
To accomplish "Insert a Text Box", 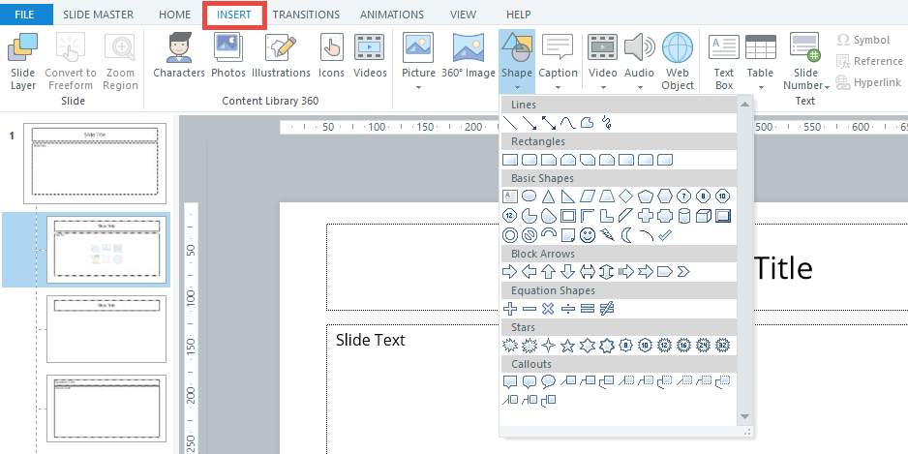I will pos(724,61).
